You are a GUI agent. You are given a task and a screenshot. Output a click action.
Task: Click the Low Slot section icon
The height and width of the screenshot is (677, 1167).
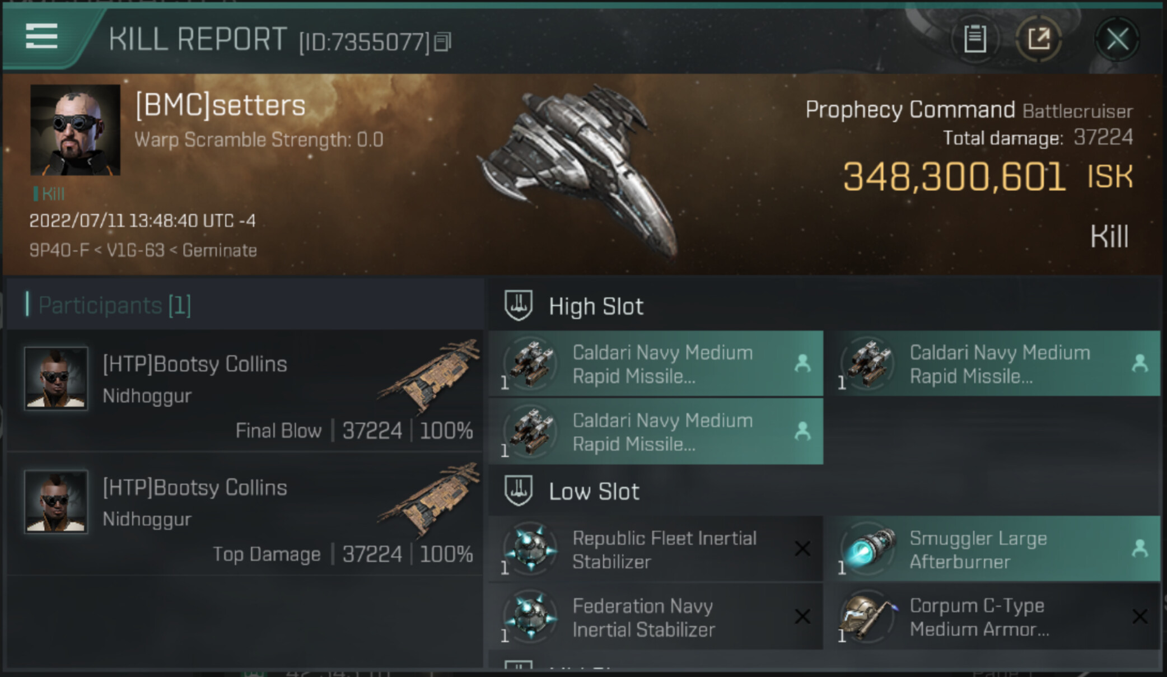(x=519, y=491)
